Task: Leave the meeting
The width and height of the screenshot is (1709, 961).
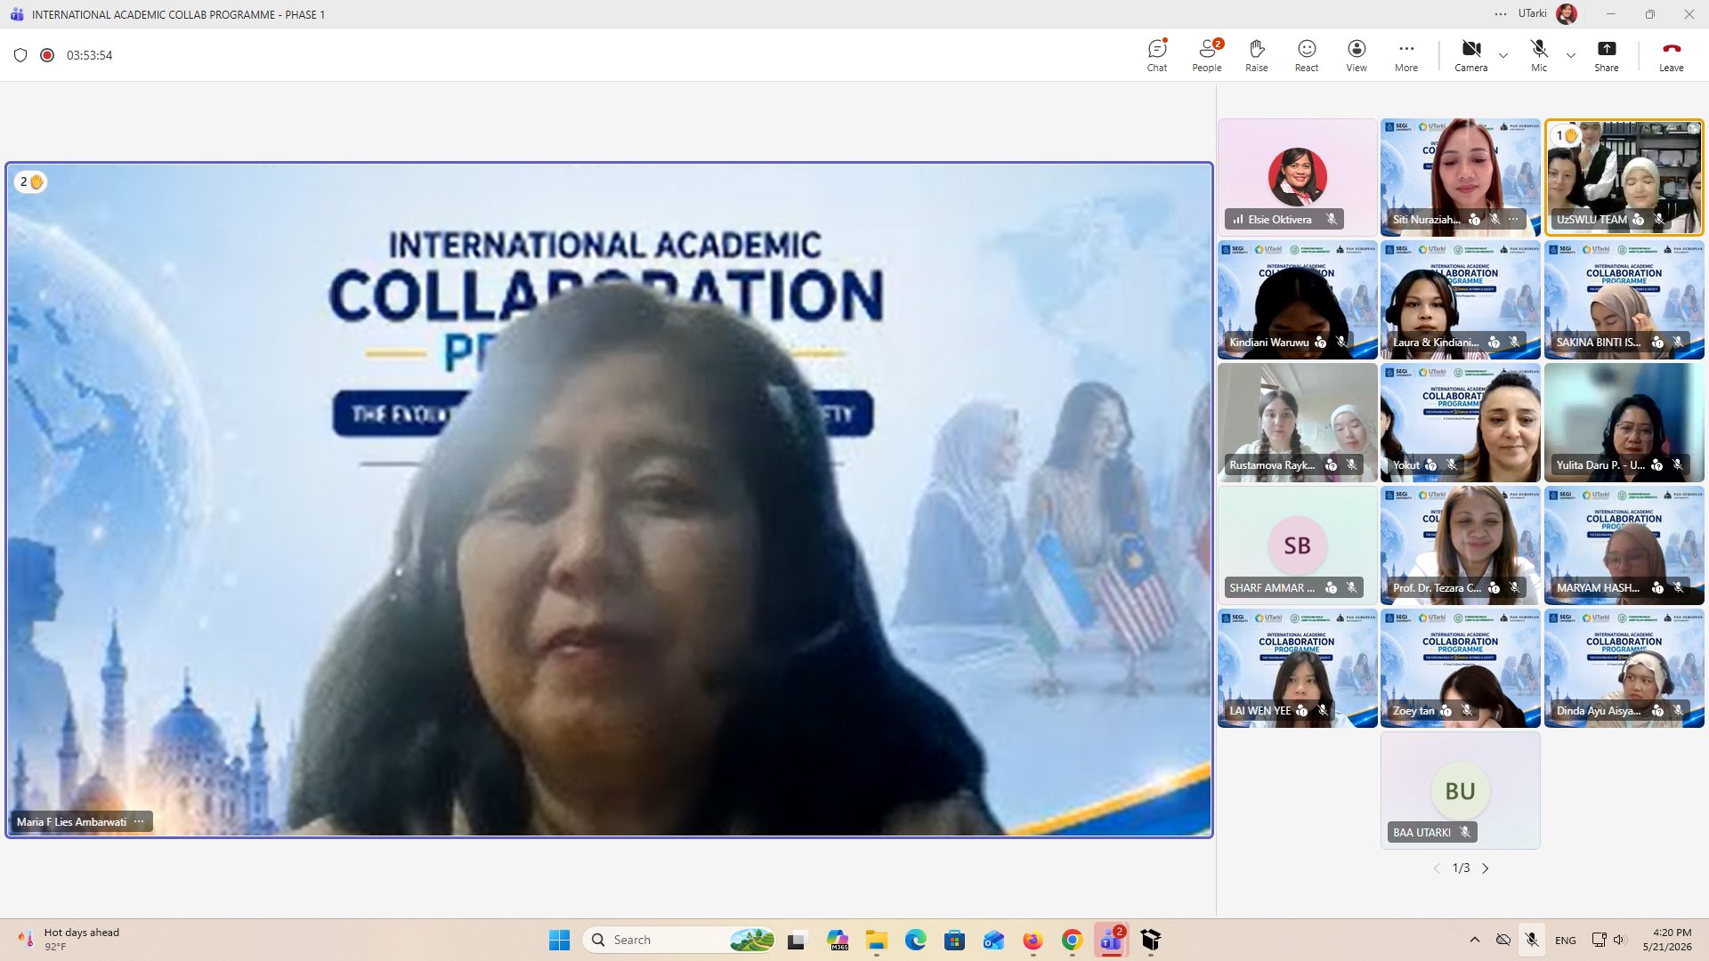Action: pyautogui.click(x=1671, y=55)
